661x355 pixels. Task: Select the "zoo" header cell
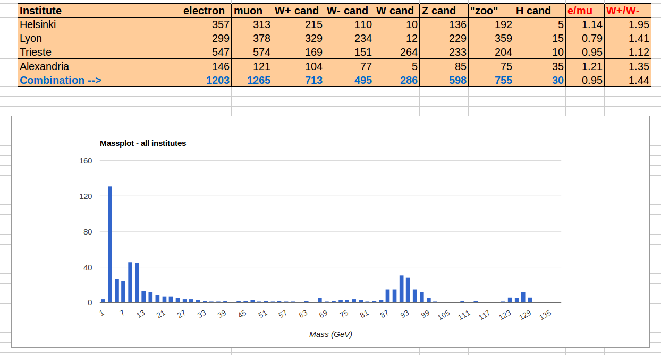click(491, 11)
